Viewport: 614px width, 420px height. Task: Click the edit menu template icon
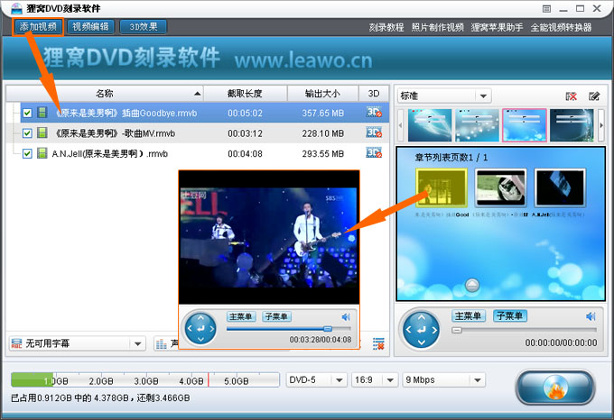(594, 96)
